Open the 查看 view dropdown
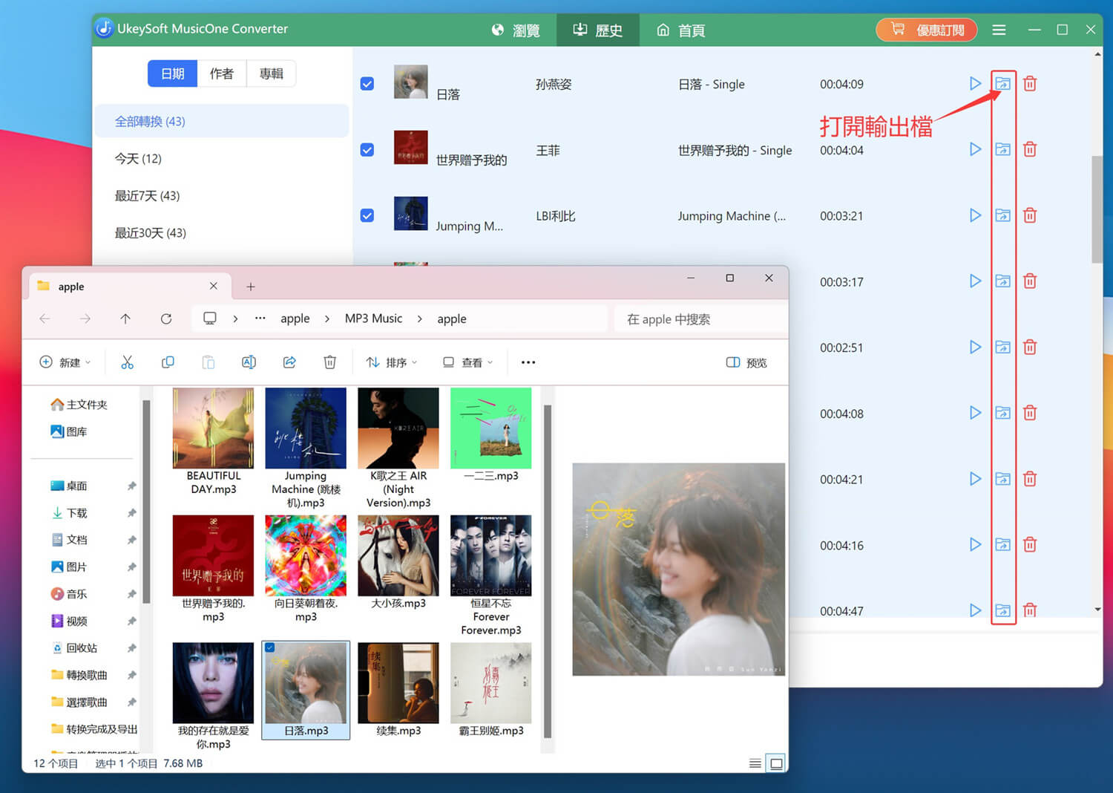 468,362
